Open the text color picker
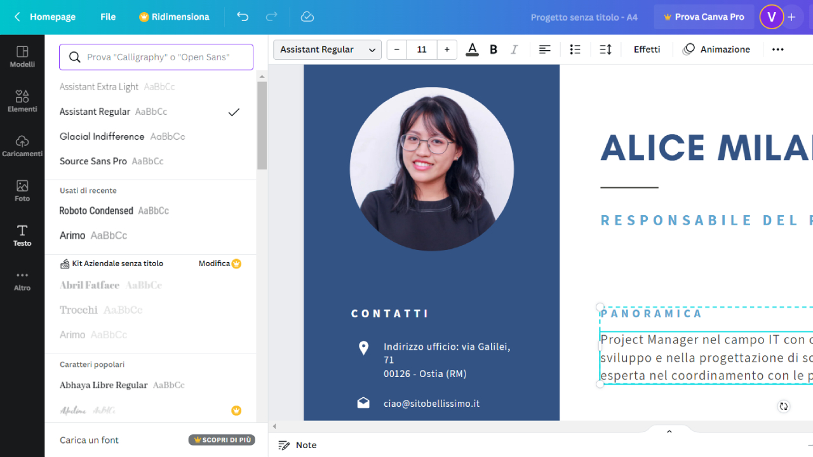Screen dimensions: 813x457 click(472, 50)
